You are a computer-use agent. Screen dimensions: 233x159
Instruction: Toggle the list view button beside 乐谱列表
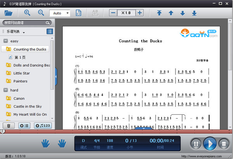[x=50, y=31]
